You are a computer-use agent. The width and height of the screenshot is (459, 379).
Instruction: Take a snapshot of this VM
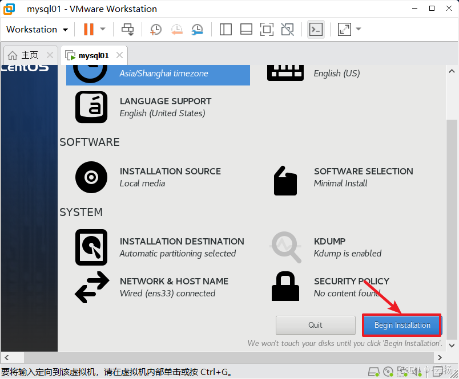coord(155,29)
